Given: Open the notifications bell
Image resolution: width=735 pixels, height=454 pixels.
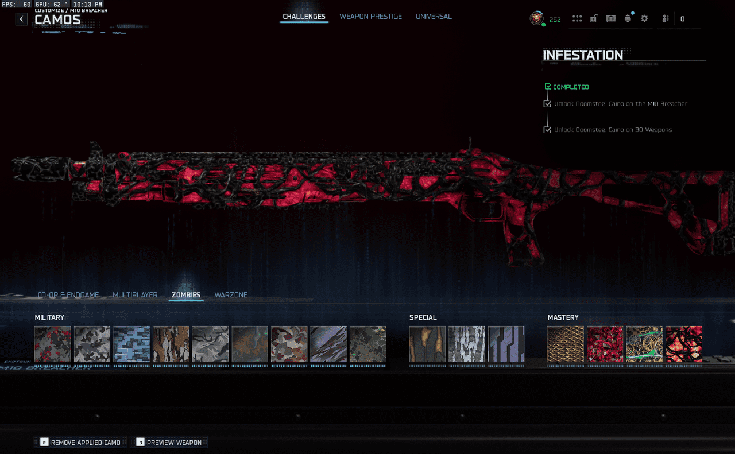Looking at the screenshot, I should tap(628, 19).
